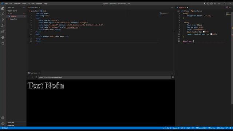Open the Accounts menu icon

[x=3, y=118]
